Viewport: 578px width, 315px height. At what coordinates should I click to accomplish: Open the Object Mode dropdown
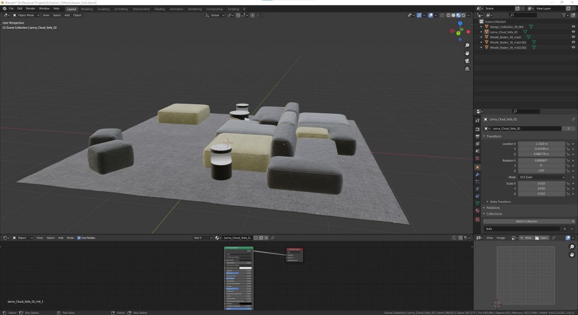pyautogui.click(x=26, y=15)
